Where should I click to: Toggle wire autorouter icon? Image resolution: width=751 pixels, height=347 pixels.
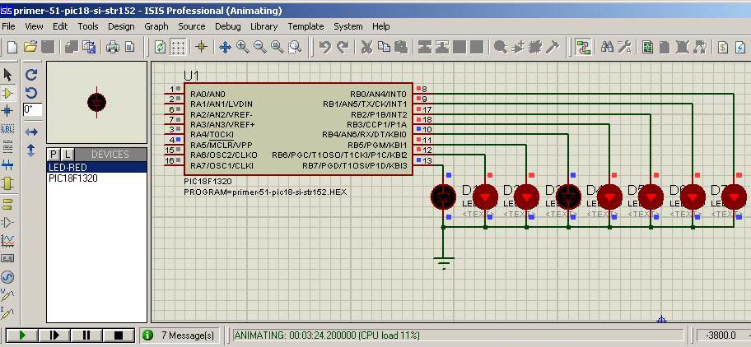(x=583, y=47)
